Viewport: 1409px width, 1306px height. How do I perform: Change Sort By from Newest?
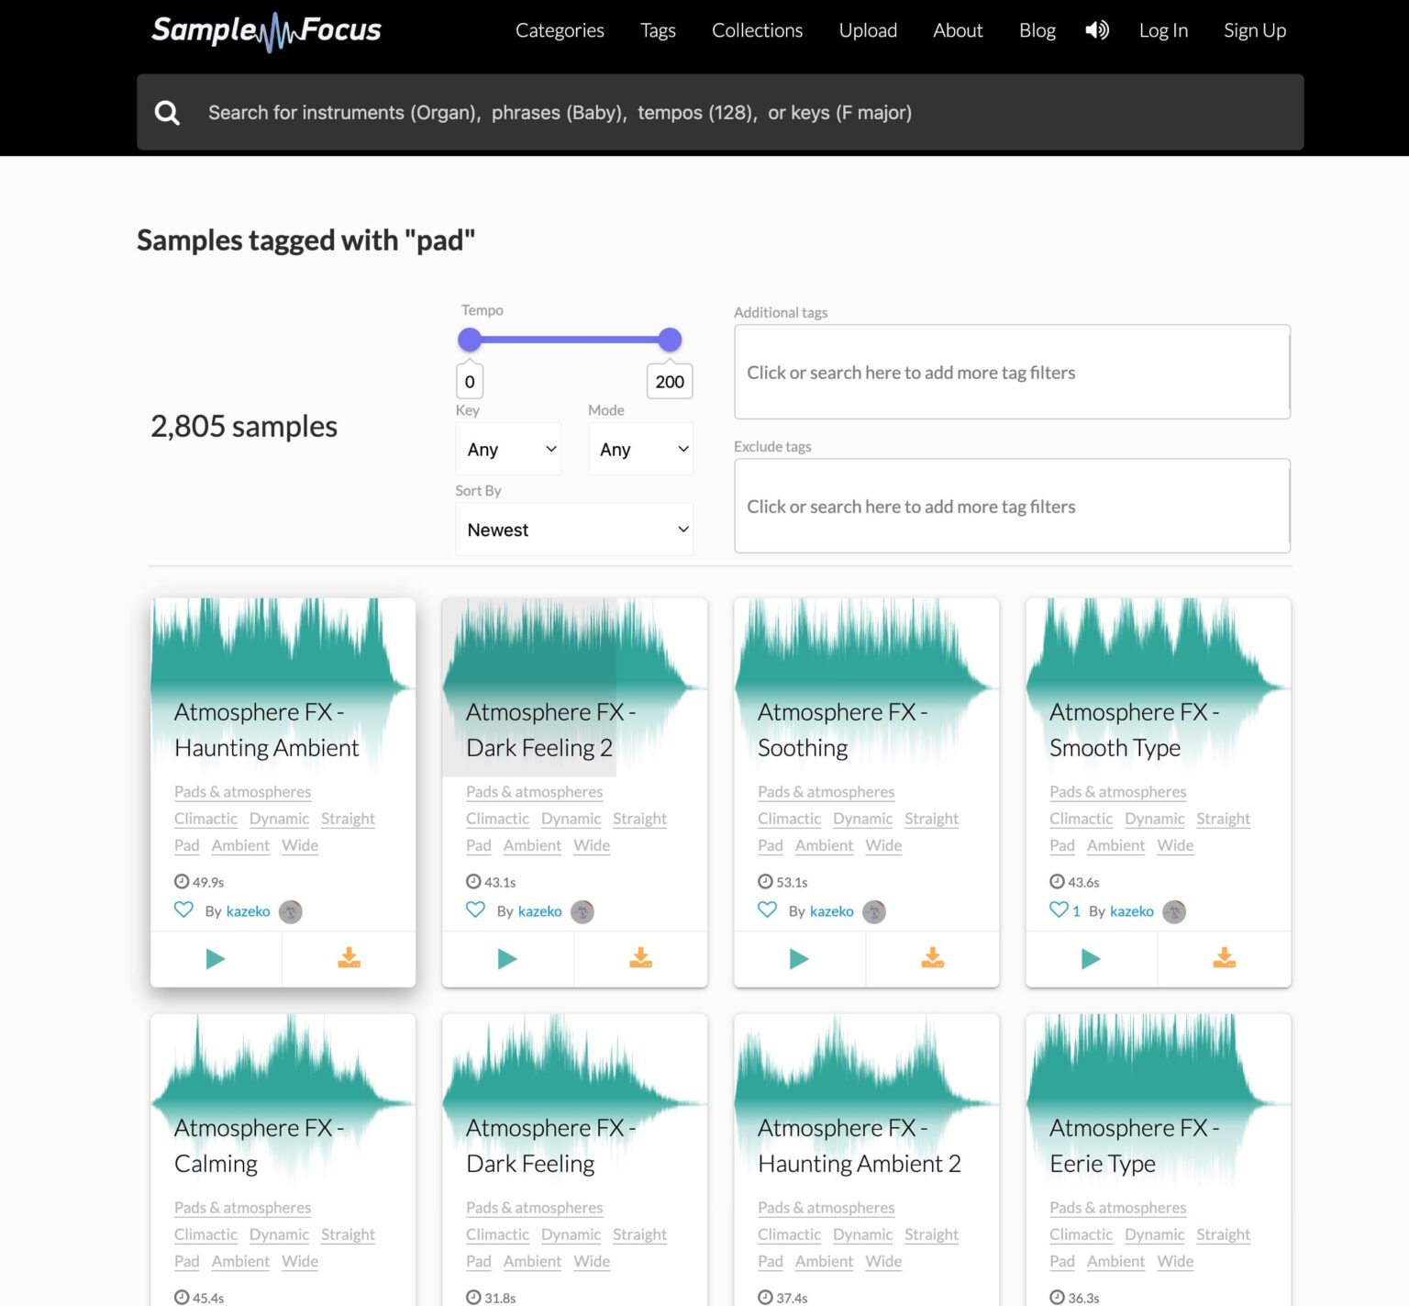click(574, 529)
